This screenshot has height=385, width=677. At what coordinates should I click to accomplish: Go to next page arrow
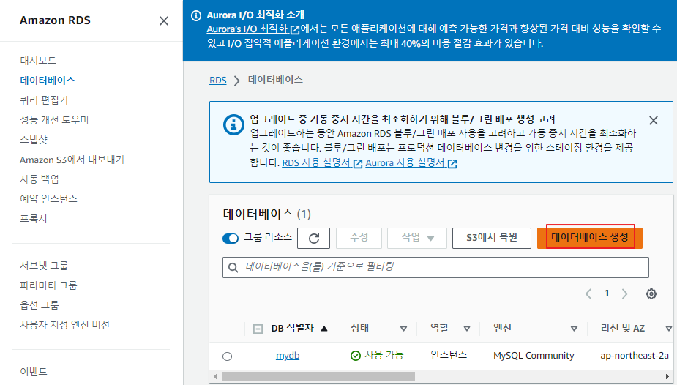pyautogui.click(x=624, y=294)
